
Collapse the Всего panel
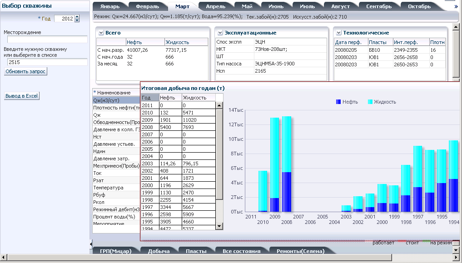point(101,33)
